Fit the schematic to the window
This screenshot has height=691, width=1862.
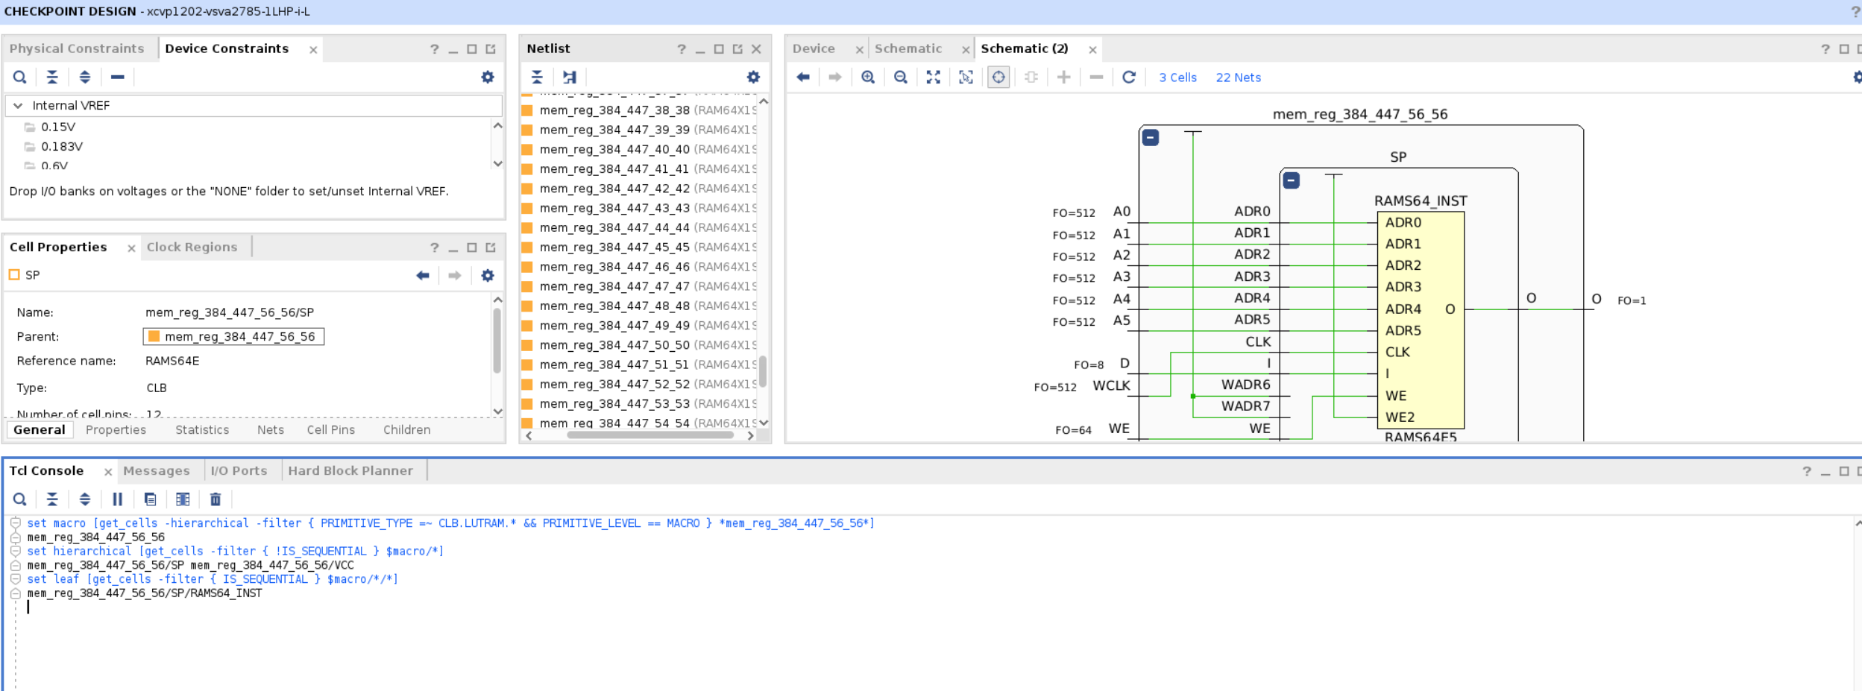click(x=933, y=78)
